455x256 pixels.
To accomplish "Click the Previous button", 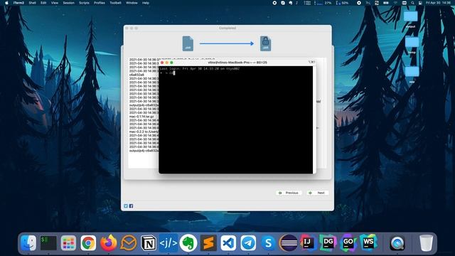I will (x=289, y=193).
